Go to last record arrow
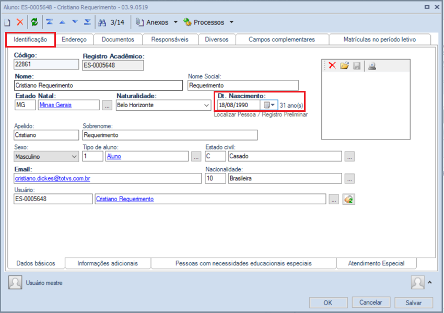Screen dimensions: 444x313 click(88, 22)
